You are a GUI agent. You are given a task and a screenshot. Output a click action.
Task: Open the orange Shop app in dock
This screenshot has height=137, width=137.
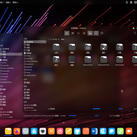pos(86,131)
